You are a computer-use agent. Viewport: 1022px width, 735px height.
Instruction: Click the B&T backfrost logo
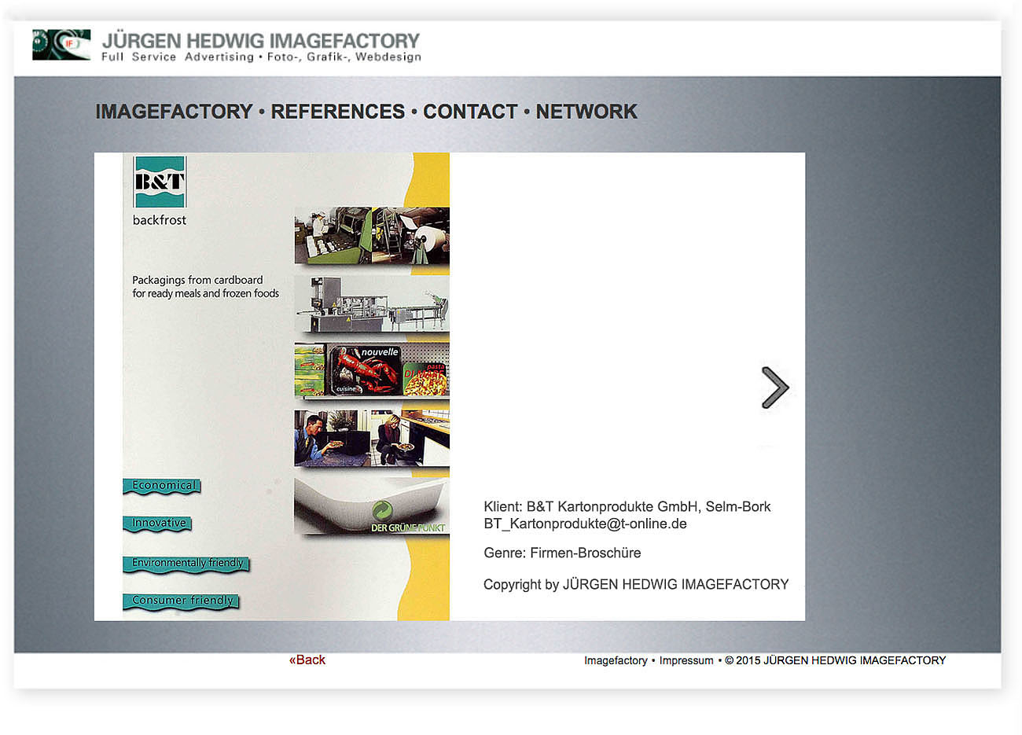(x=160, y=182)
